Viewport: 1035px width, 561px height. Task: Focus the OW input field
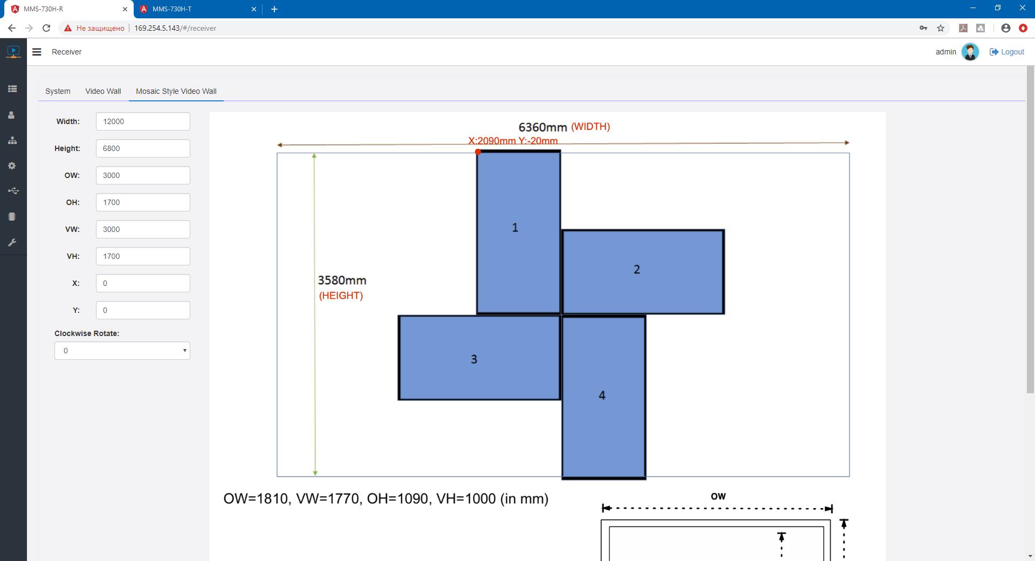[x=143, y=175]
